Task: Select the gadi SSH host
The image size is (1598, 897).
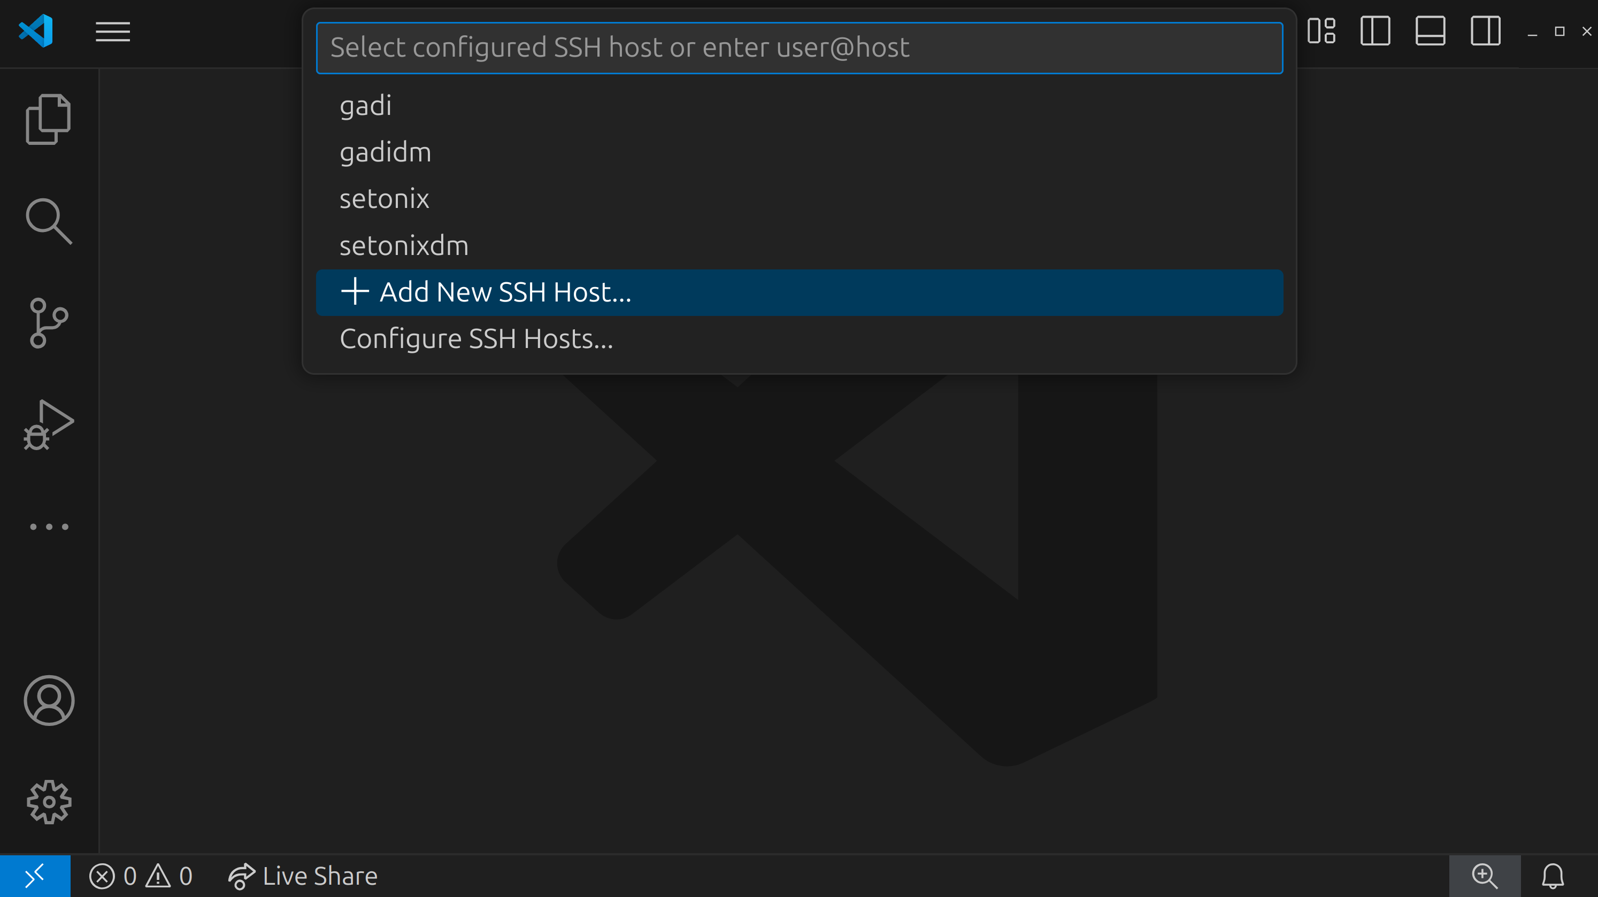Action: coord(366,105)
